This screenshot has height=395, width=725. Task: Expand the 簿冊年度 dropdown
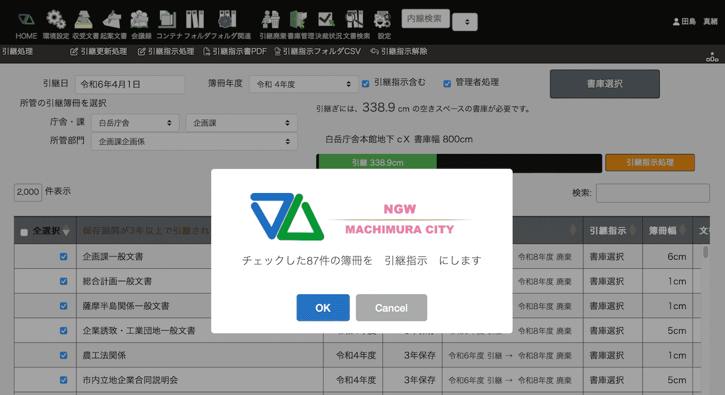pyautogui.click(x=304, y=84)
